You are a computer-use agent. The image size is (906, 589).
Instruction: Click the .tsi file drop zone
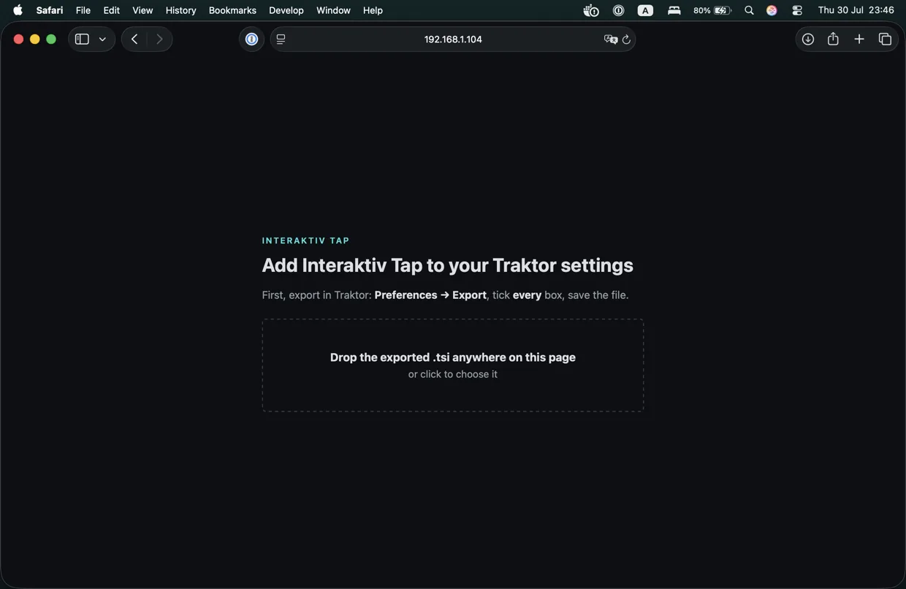[453, 365]
